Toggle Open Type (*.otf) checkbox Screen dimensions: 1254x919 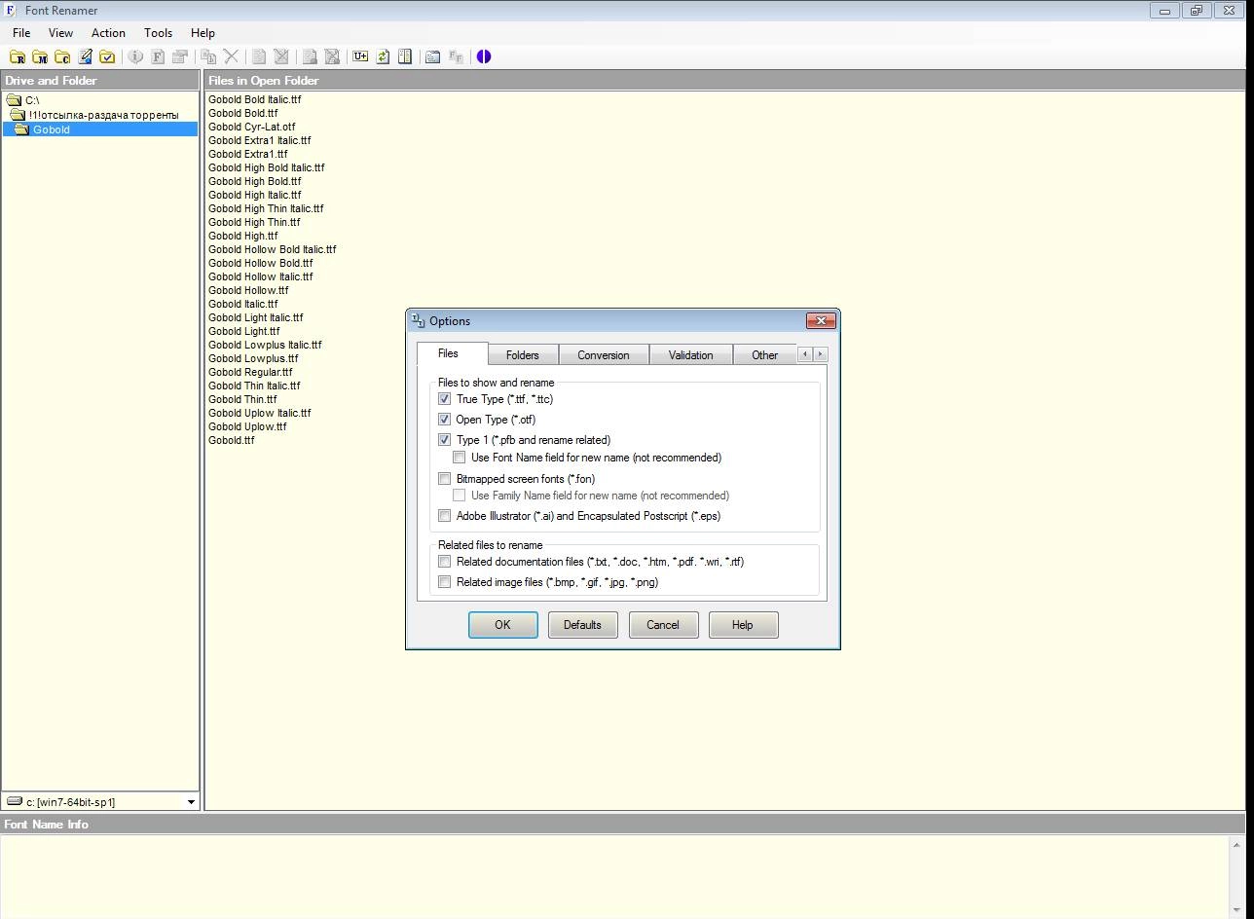pyautogui.click(x=444, y=420)
